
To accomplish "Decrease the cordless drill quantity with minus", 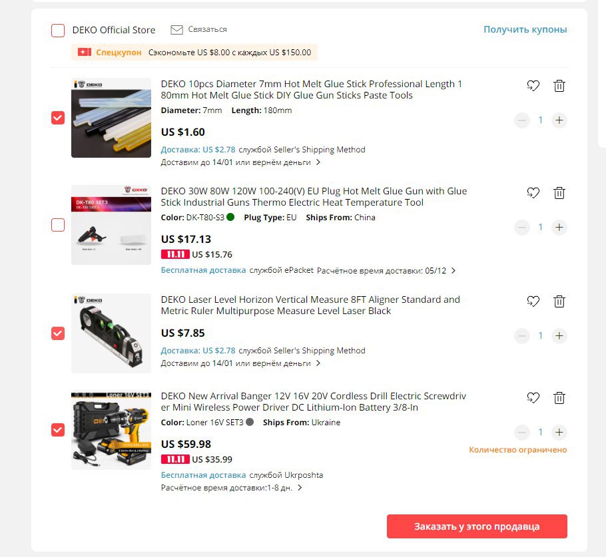I will (521, 432).
